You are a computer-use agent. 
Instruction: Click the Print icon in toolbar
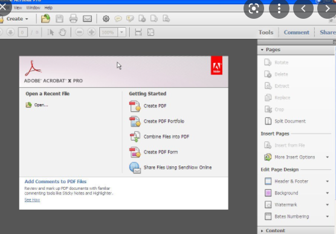click(x=73, y=19)
